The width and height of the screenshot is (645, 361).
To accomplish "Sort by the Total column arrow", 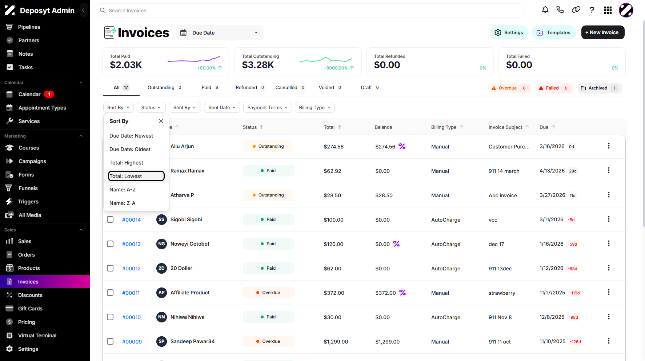I will tap(339, 127).
